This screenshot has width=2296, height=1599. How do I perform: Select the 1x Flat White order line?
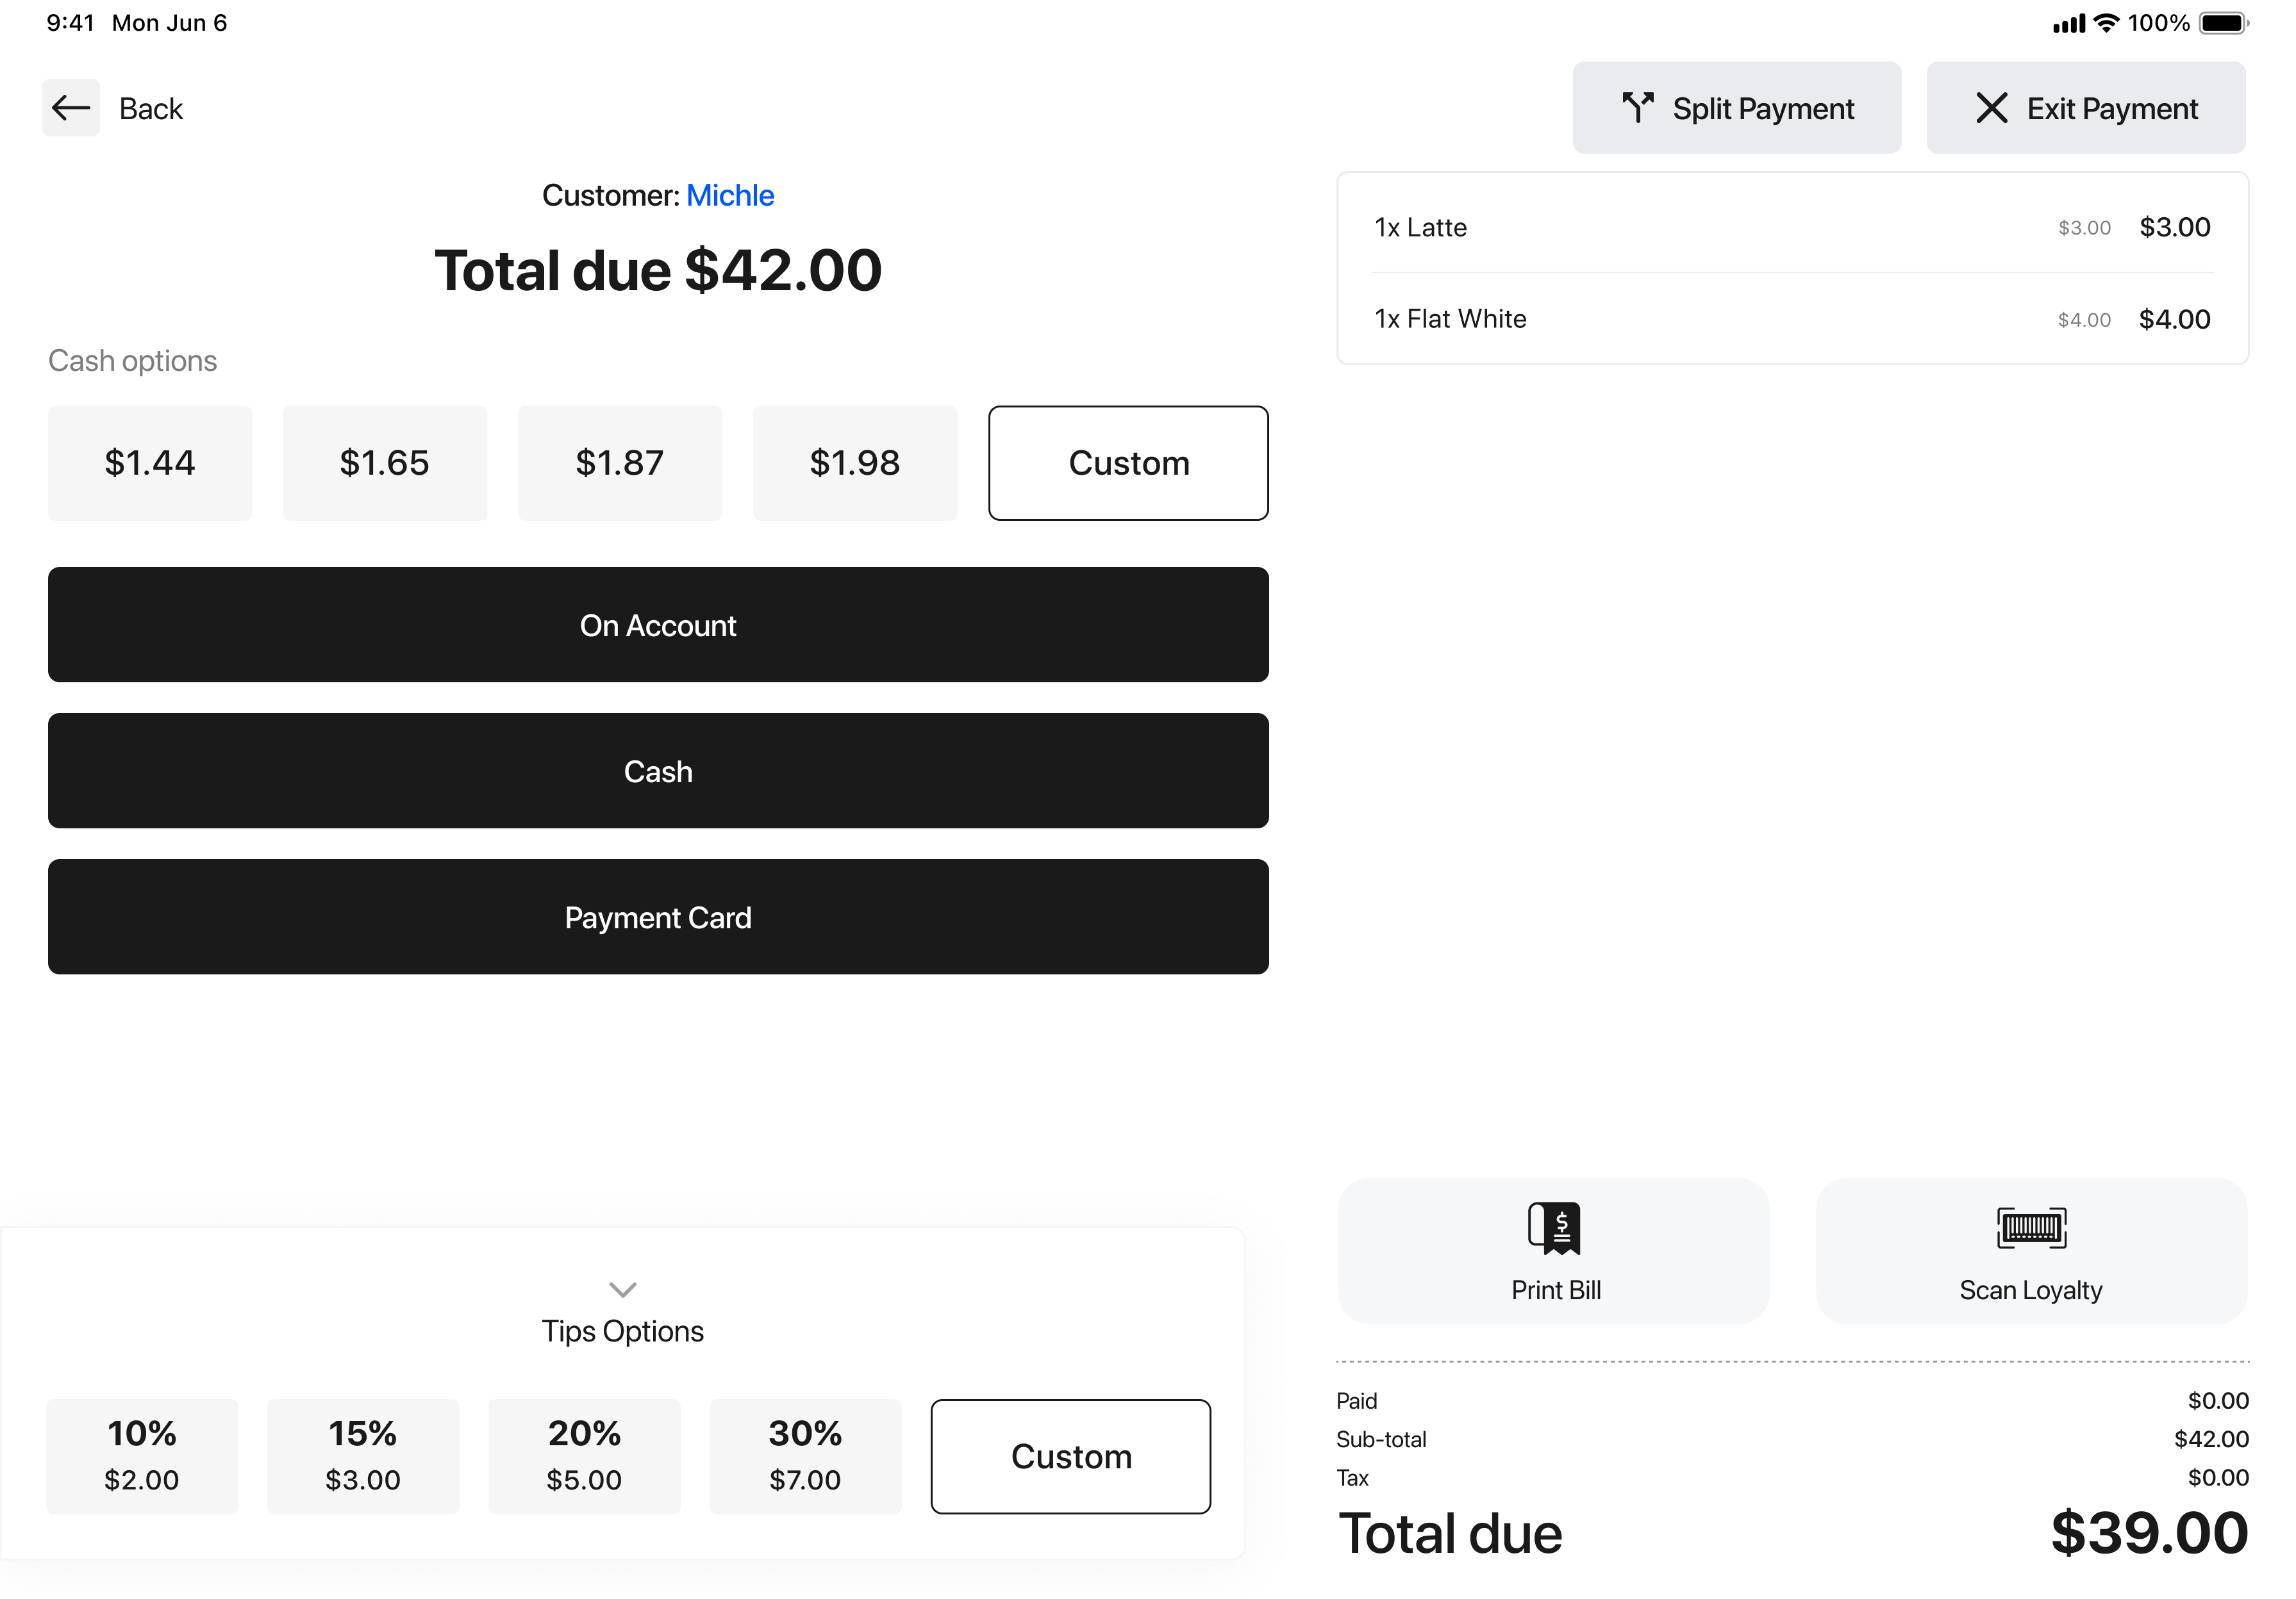(1792, 319)
